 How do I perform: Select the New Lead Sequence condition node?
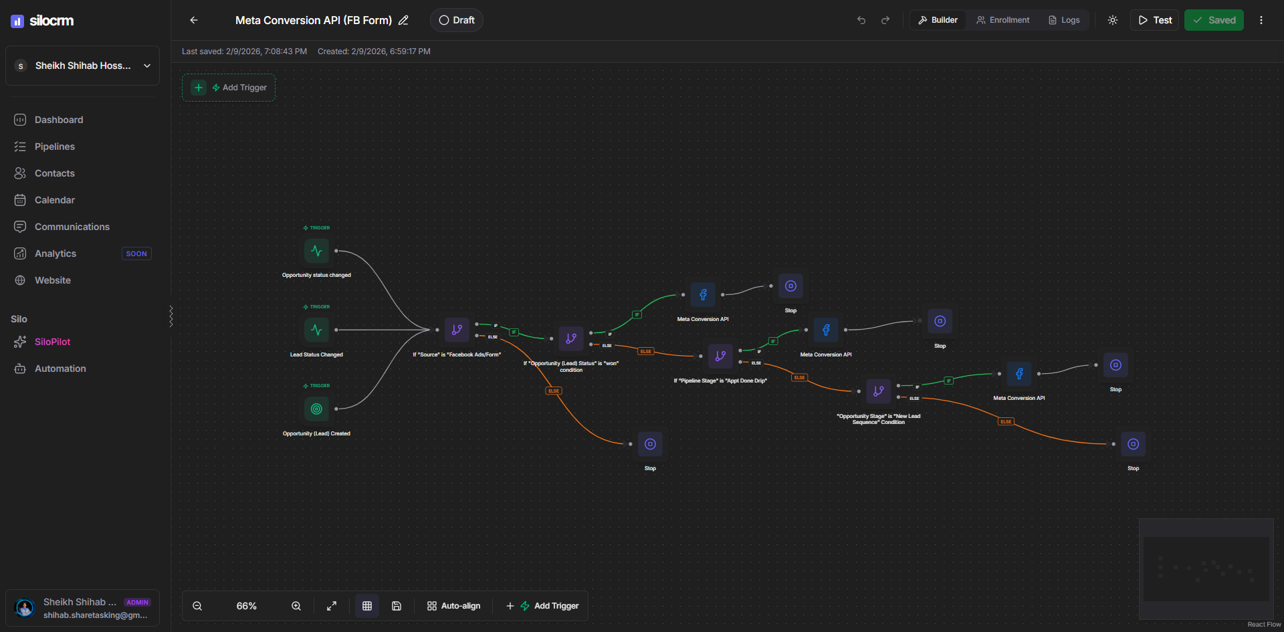click(879, 391)
